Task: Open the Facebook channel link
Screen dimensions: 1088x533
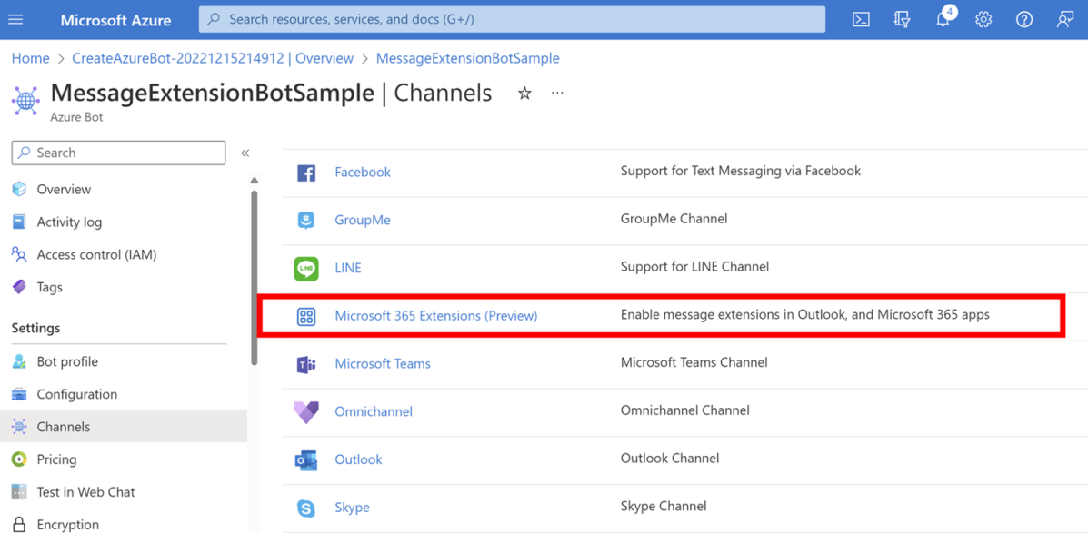Action: click(362, 172)
